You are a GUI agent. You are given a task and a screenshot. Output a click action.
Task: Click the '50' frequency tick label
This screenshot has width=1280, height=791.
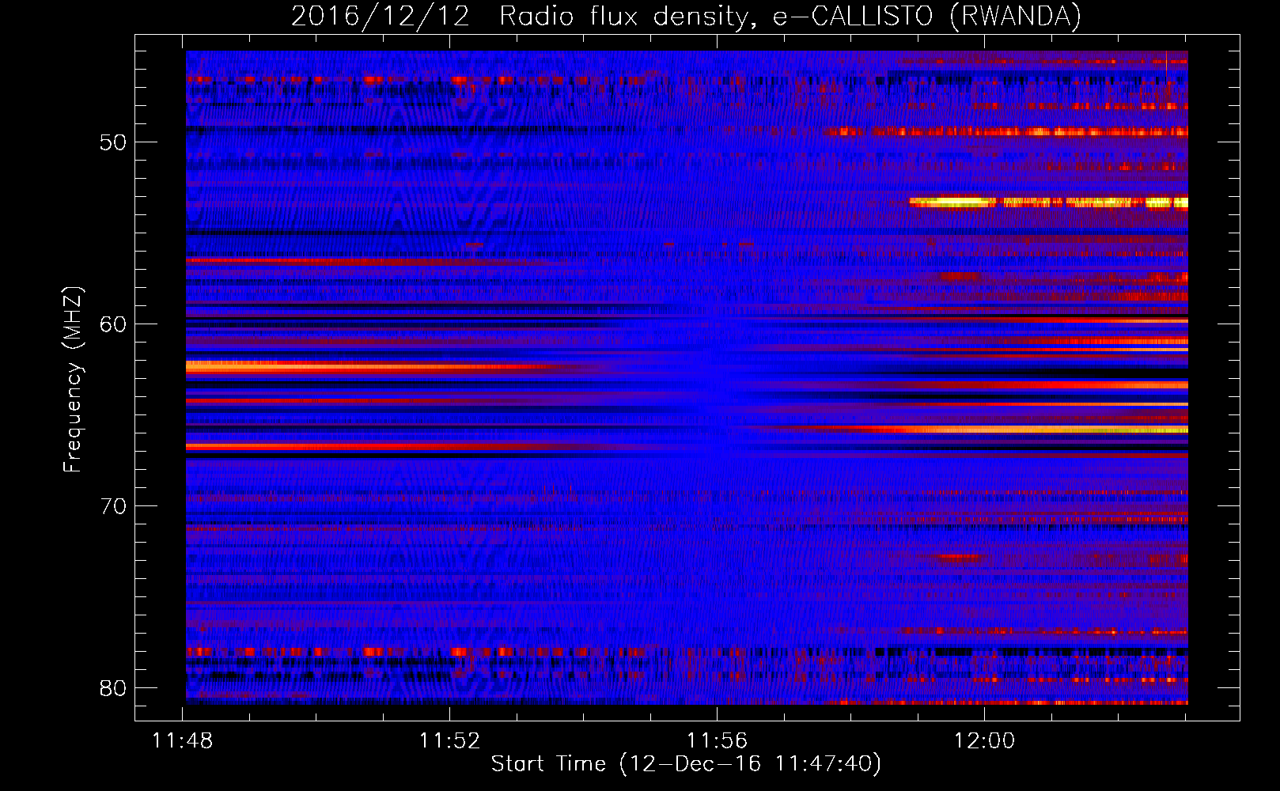point(114,143)
